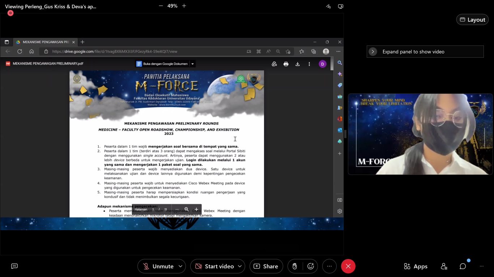View site information lock icon
The image size is (494, 277).
[46, 52]
